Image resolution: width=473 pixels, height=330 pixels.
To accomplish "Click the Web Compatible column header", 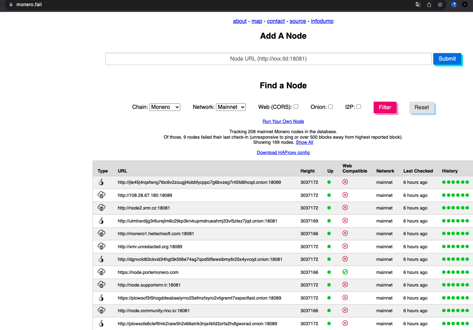I will [x=355, y=168].
